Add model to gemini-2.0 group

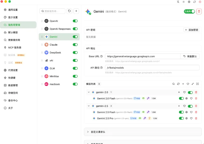click(x=179, y=92)
